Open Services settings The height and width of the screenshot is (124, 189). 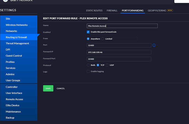[19, 68]
